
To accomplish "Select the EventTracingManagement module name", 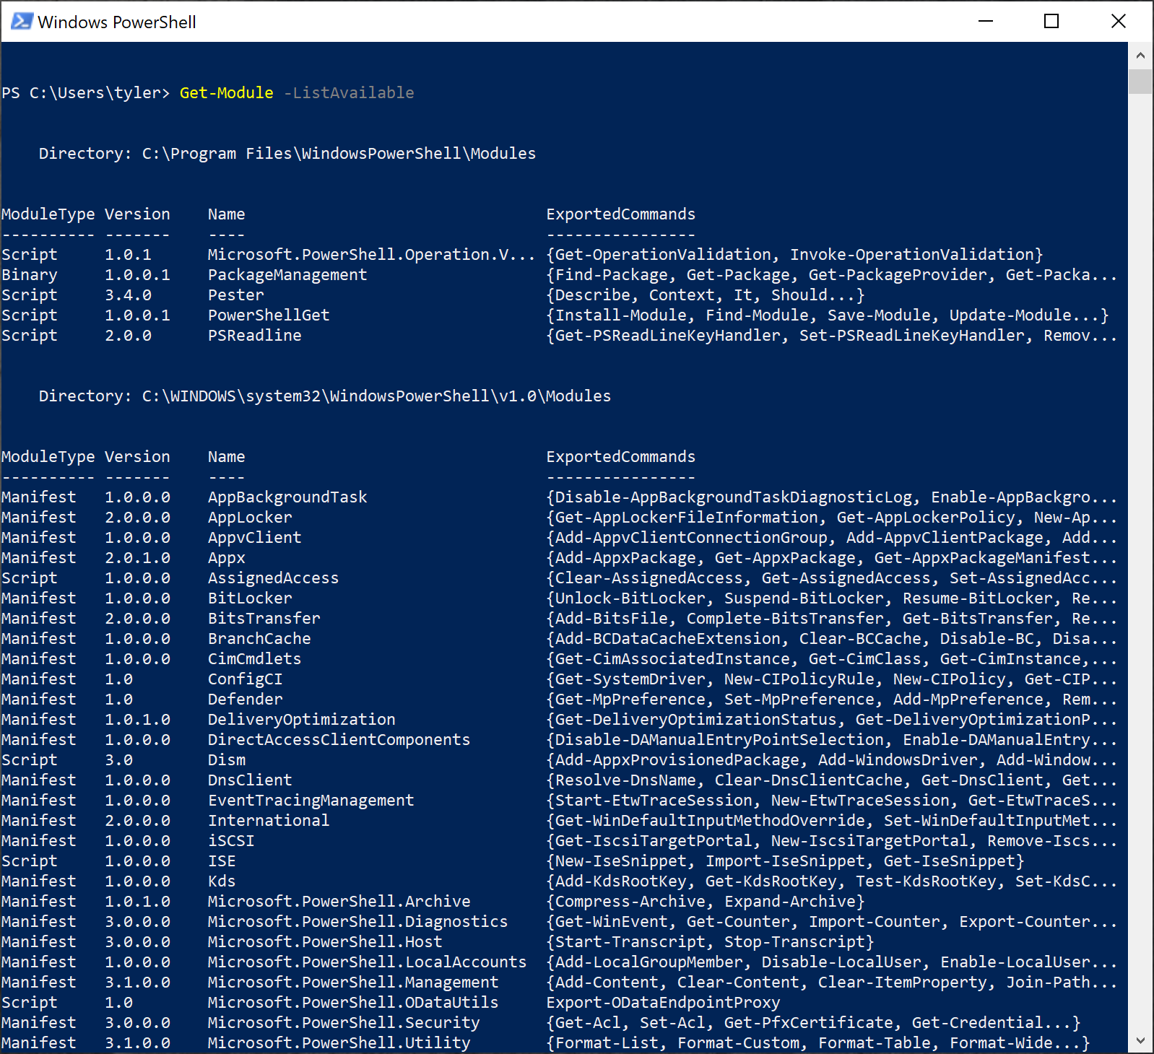I will [x=311, y=800].
